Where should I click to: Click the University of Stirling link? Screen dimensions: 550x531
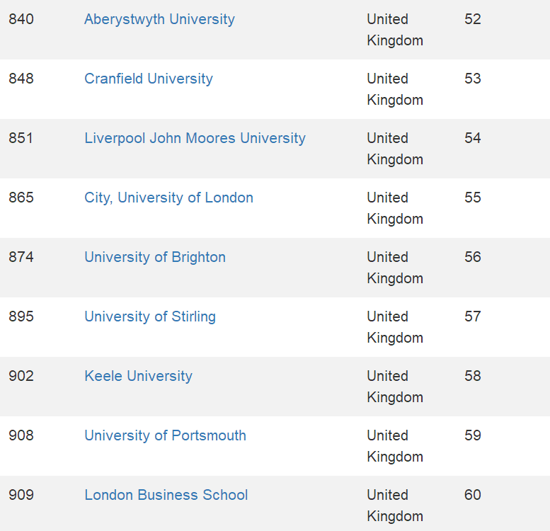pyautogui.click(x=150, y=316)
